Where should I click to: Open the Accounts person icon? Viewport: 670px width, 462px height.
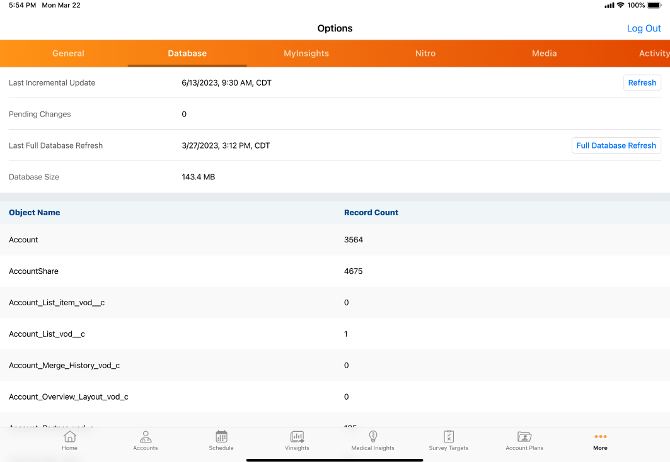tap(146, 437)
